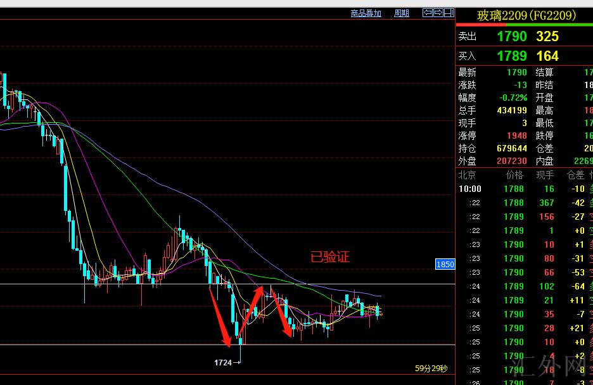
Task: Click the tick row with volume 102
Action: click(525, 286)
